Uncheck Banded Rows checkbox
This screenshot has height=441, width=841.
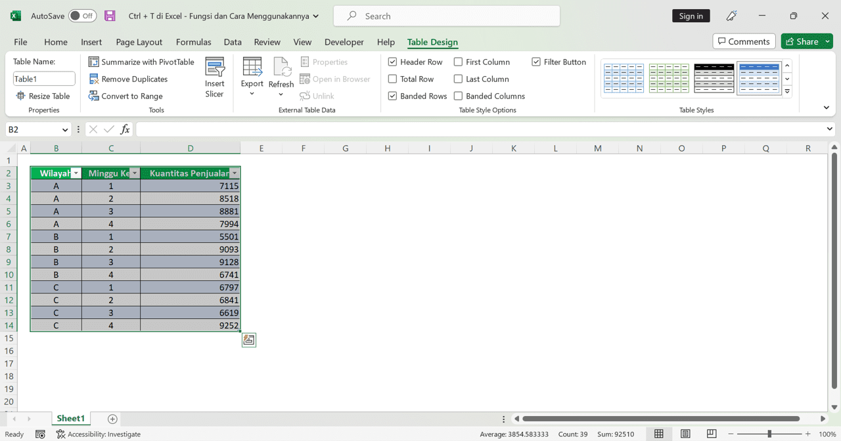392,96
